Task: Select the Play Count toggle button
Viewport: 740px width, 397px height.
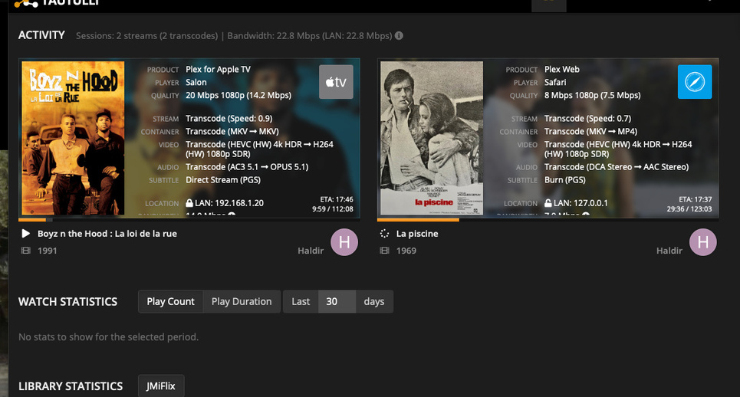Action: pos(170,301)
